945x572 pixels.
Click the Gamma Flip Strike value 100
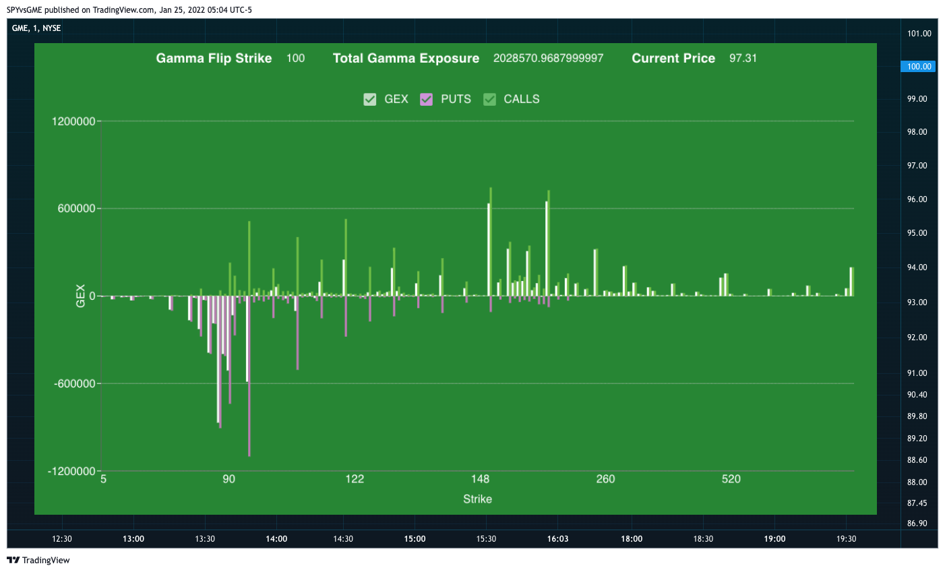click(295, 58)
